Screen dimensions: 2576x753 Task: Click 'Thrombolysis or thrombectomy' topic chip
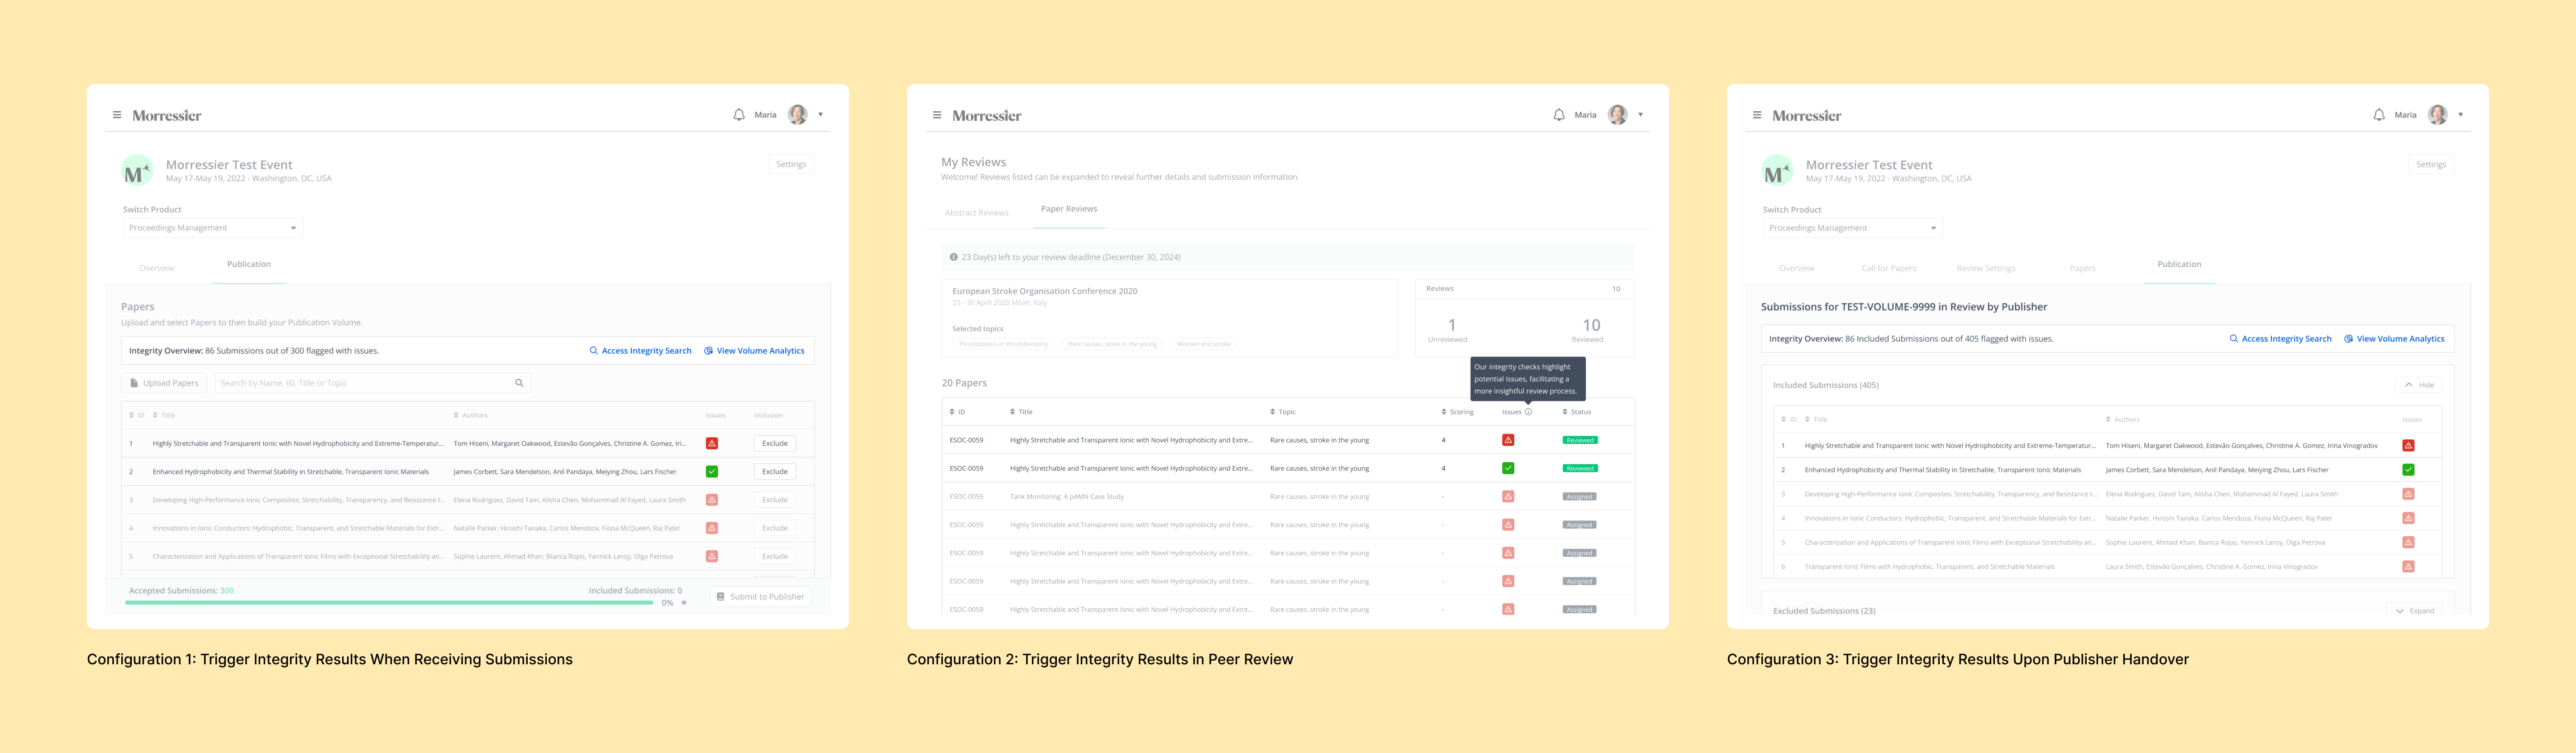(x=1003, y=344)
